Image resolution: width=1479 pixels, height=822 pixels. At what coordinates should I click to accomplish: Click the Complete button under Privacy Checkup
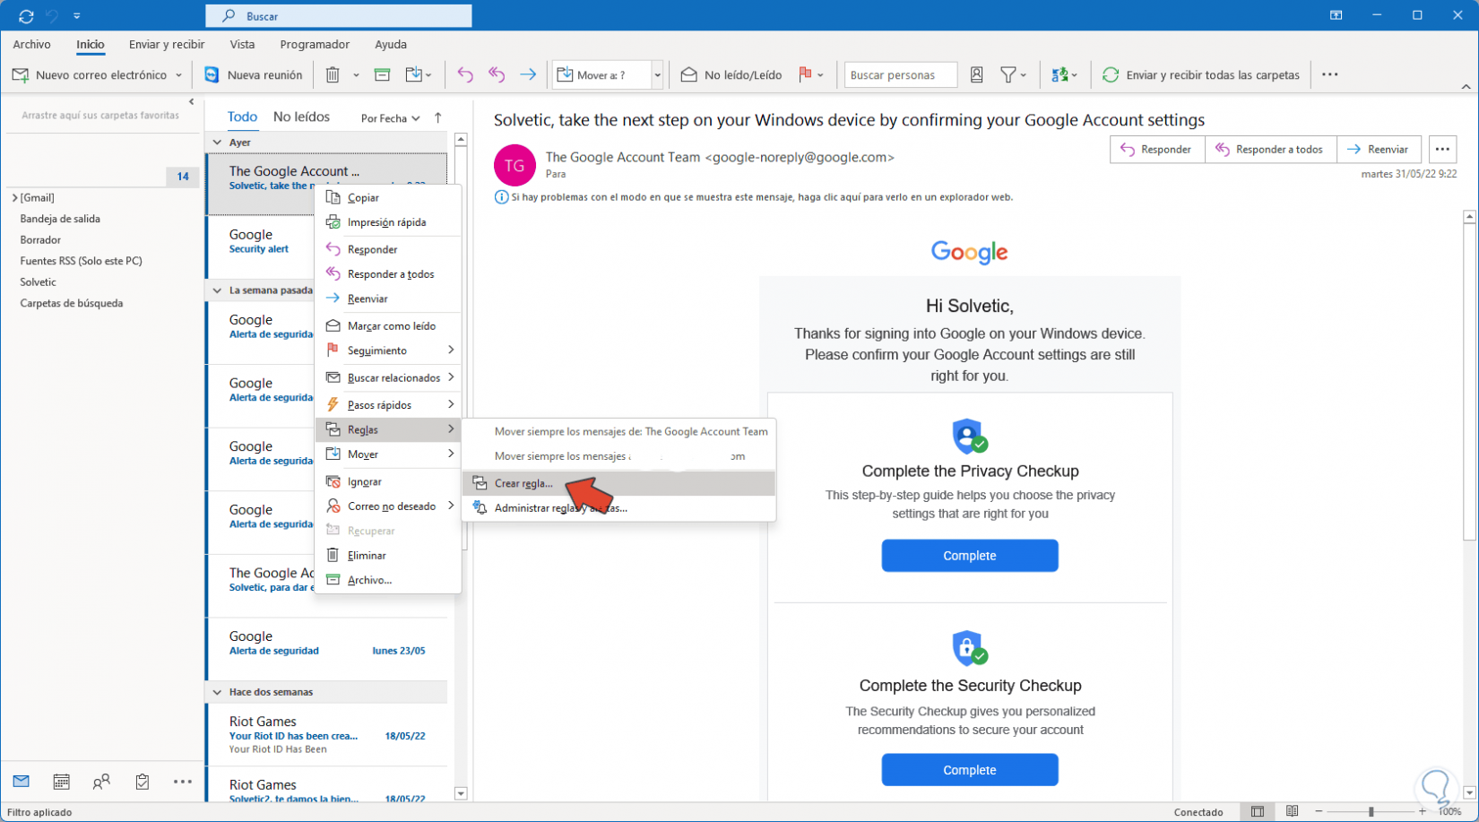[x=970, y=556]
